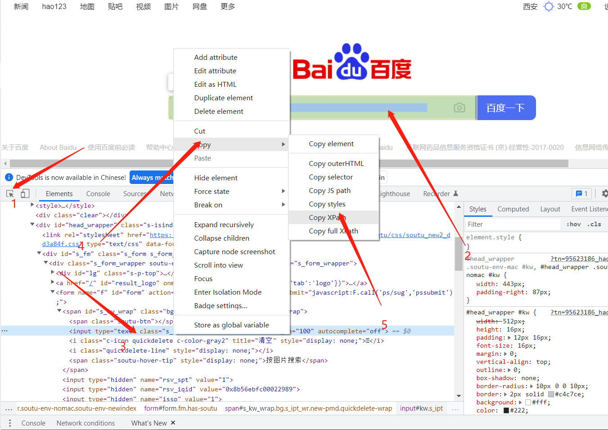
Task: Open the Force state submenu
Action: pos(232,191)
